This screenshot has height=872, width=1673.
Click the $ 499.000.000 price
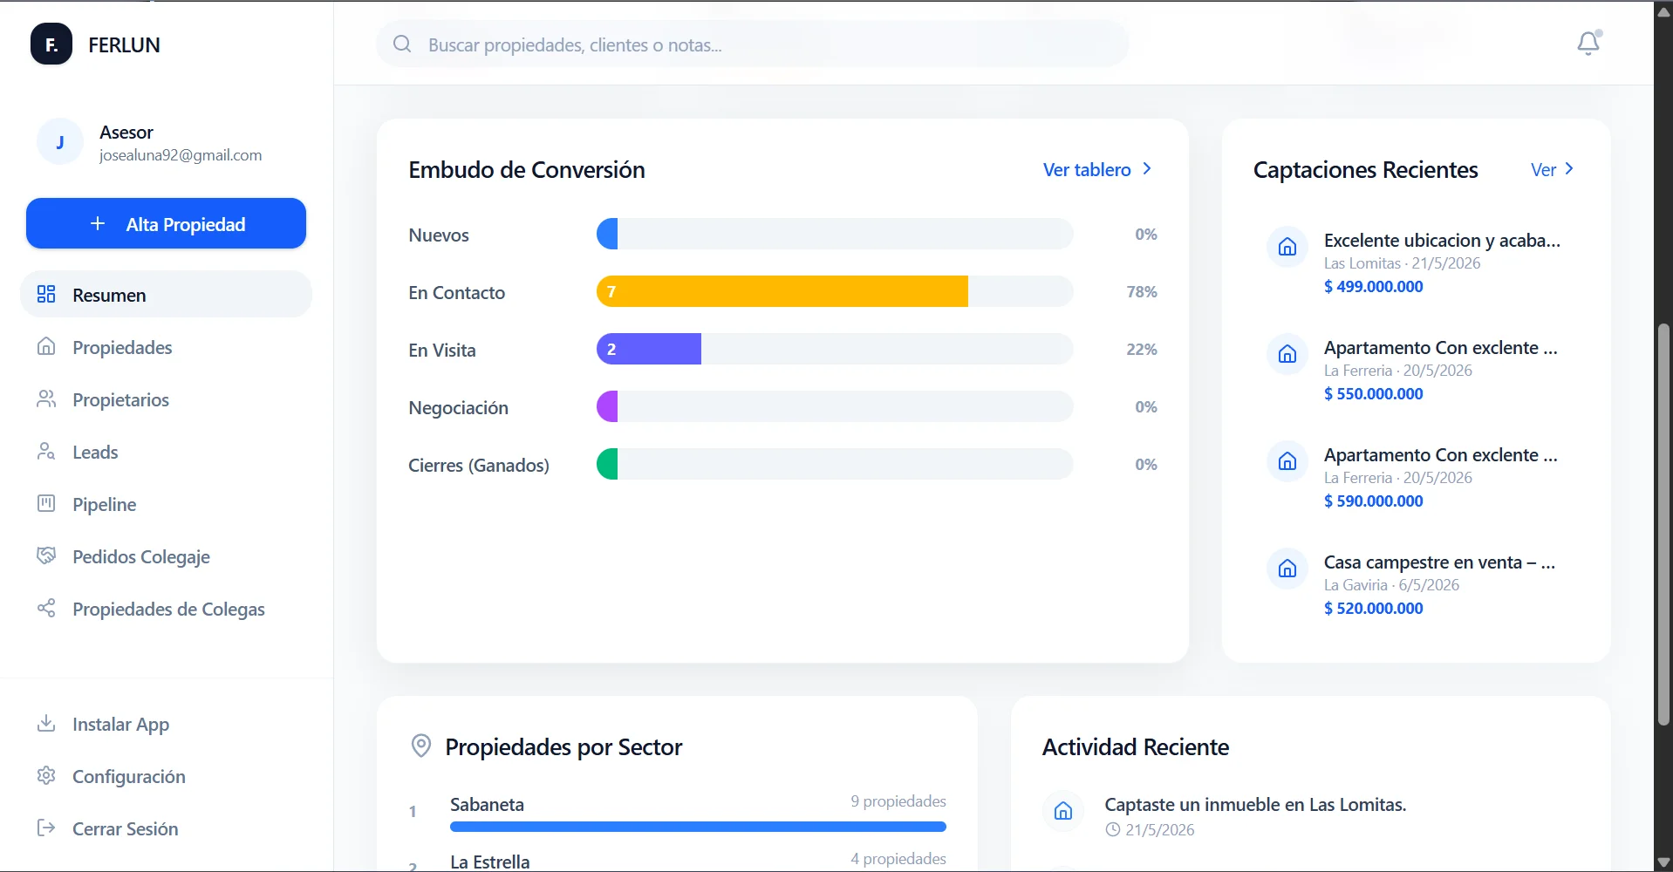(x=1373, y=286)
